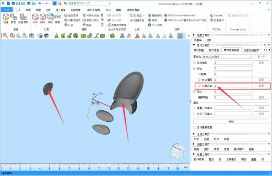Toggle the 平面孔洞 (planar holes) checkbox
The height and width of the screenshot is (176, 272).
click(200, 86)
